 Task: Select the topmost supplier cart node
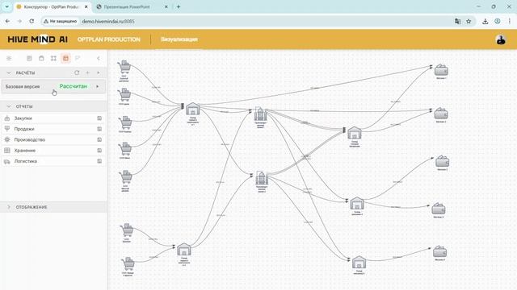tap(124, 67)
